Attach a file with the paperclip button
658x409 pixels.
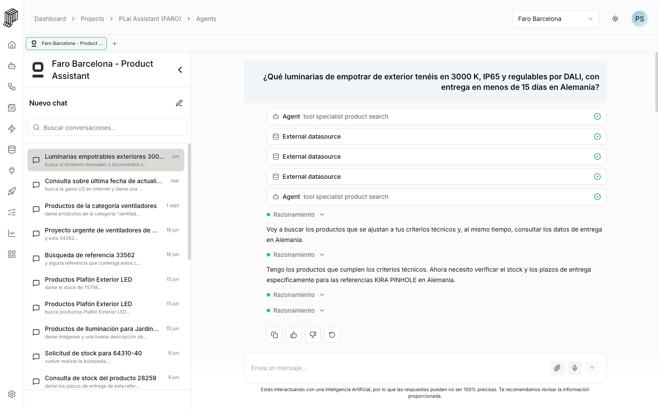click(557, 368)
